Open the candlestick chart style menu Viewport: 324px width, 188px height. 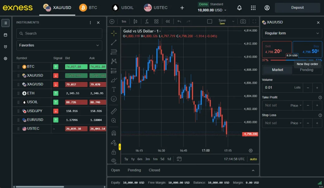[x=135, y=21]
